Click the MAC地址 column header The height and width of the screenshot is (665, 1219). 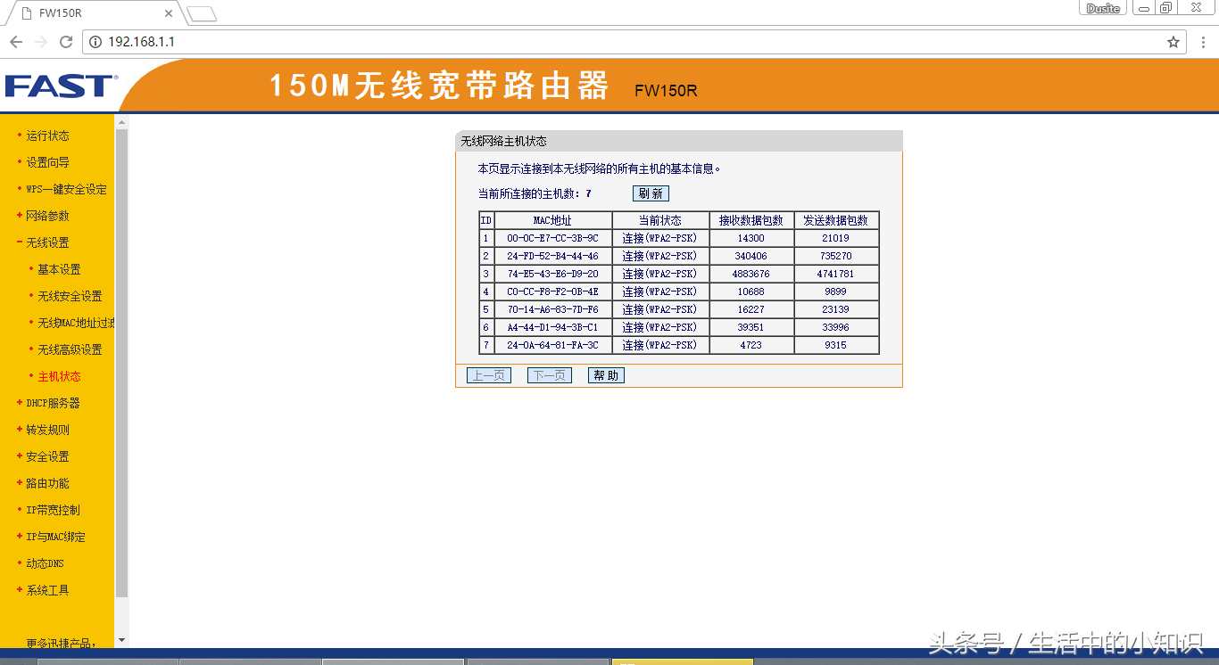coord(552,220)
